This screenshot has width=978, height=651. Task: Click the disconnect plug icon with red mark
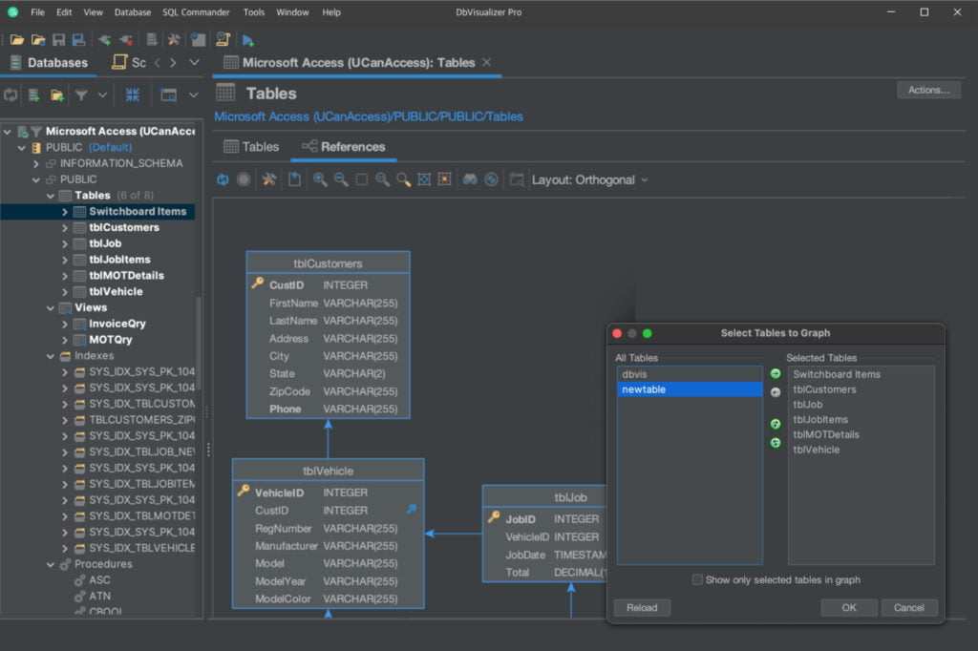pyautogui.click(x=126, y=40)
